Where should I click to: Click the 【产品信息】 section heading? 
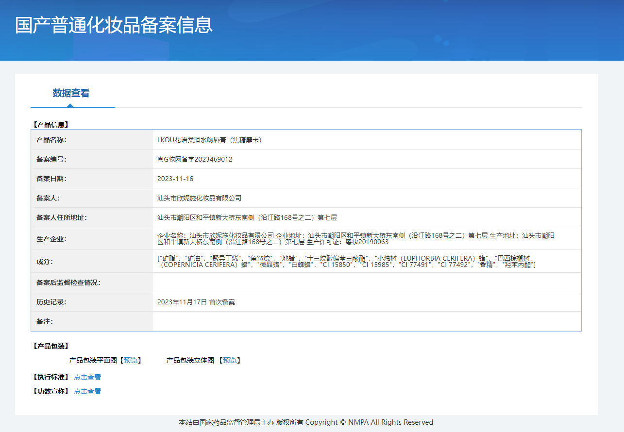point(51,125)
